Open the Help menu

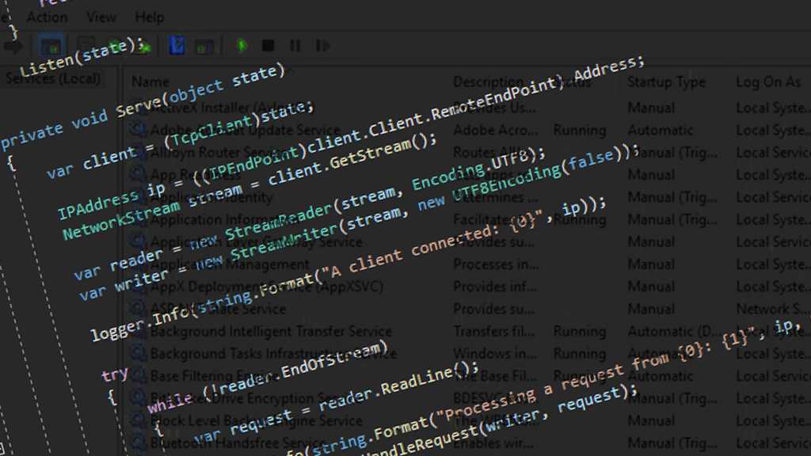(150, 17)
